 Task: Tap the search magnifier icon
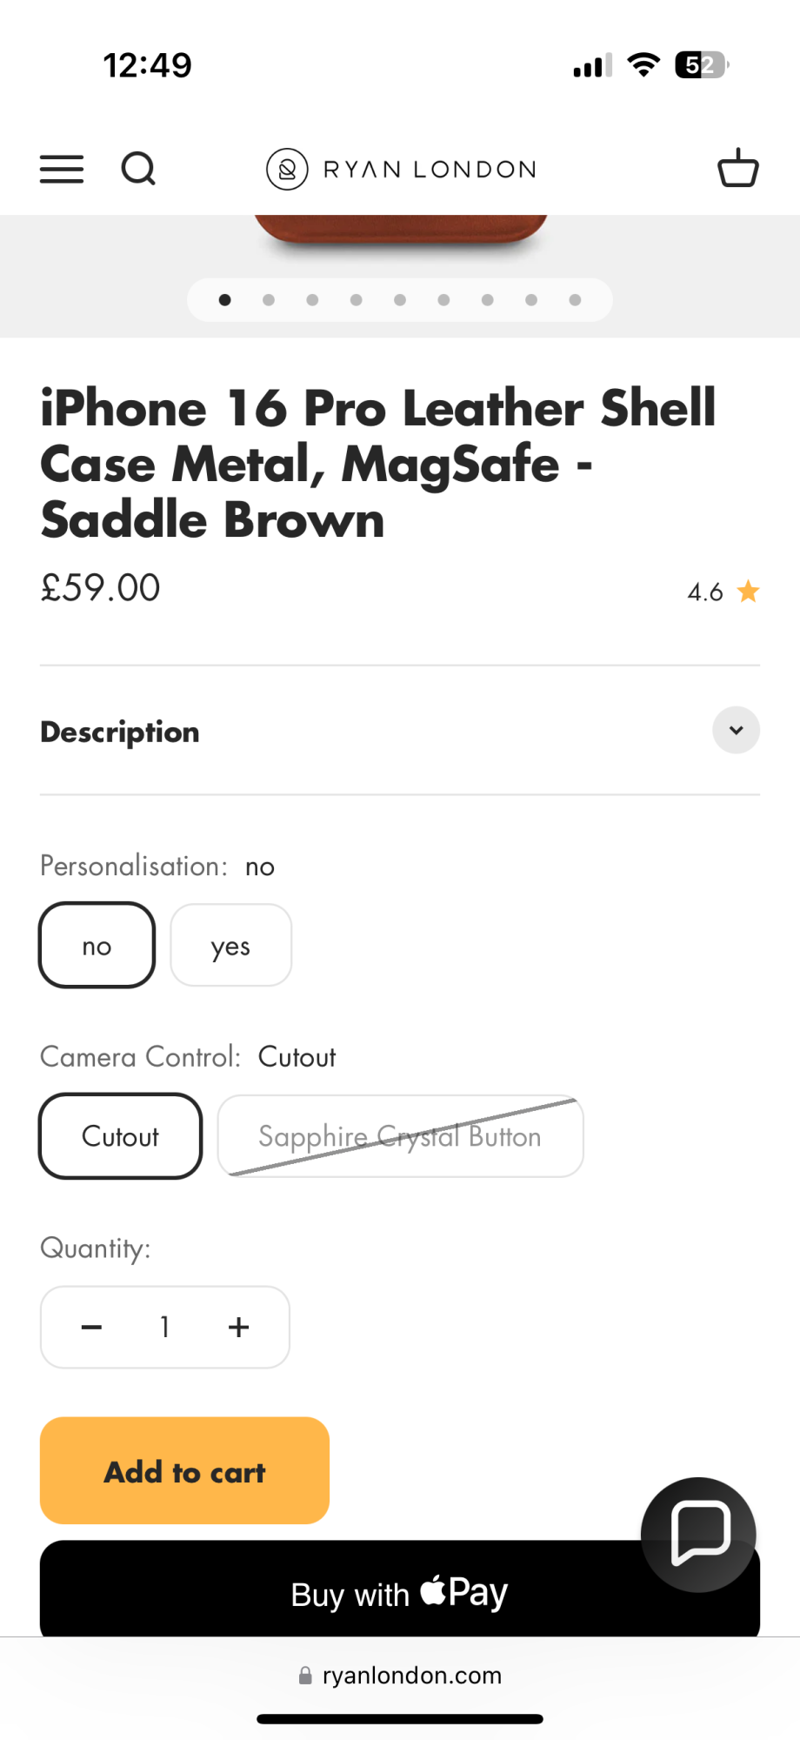click(138, 169)
